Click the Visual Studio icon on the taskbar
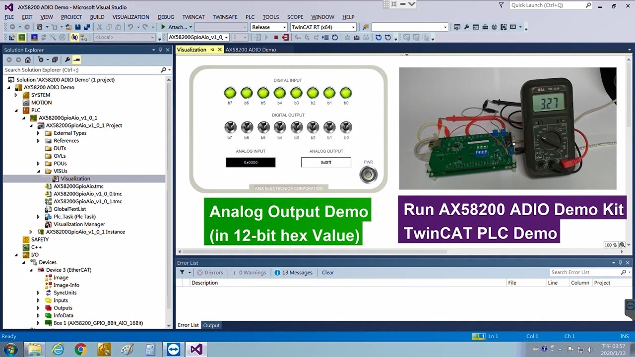Viewport: 635px width, 357px height. (196, 349)
